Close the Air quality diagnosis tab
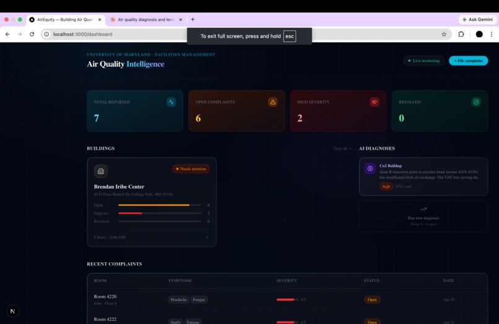The image size is (499, 324). click(x=180, y=19)
